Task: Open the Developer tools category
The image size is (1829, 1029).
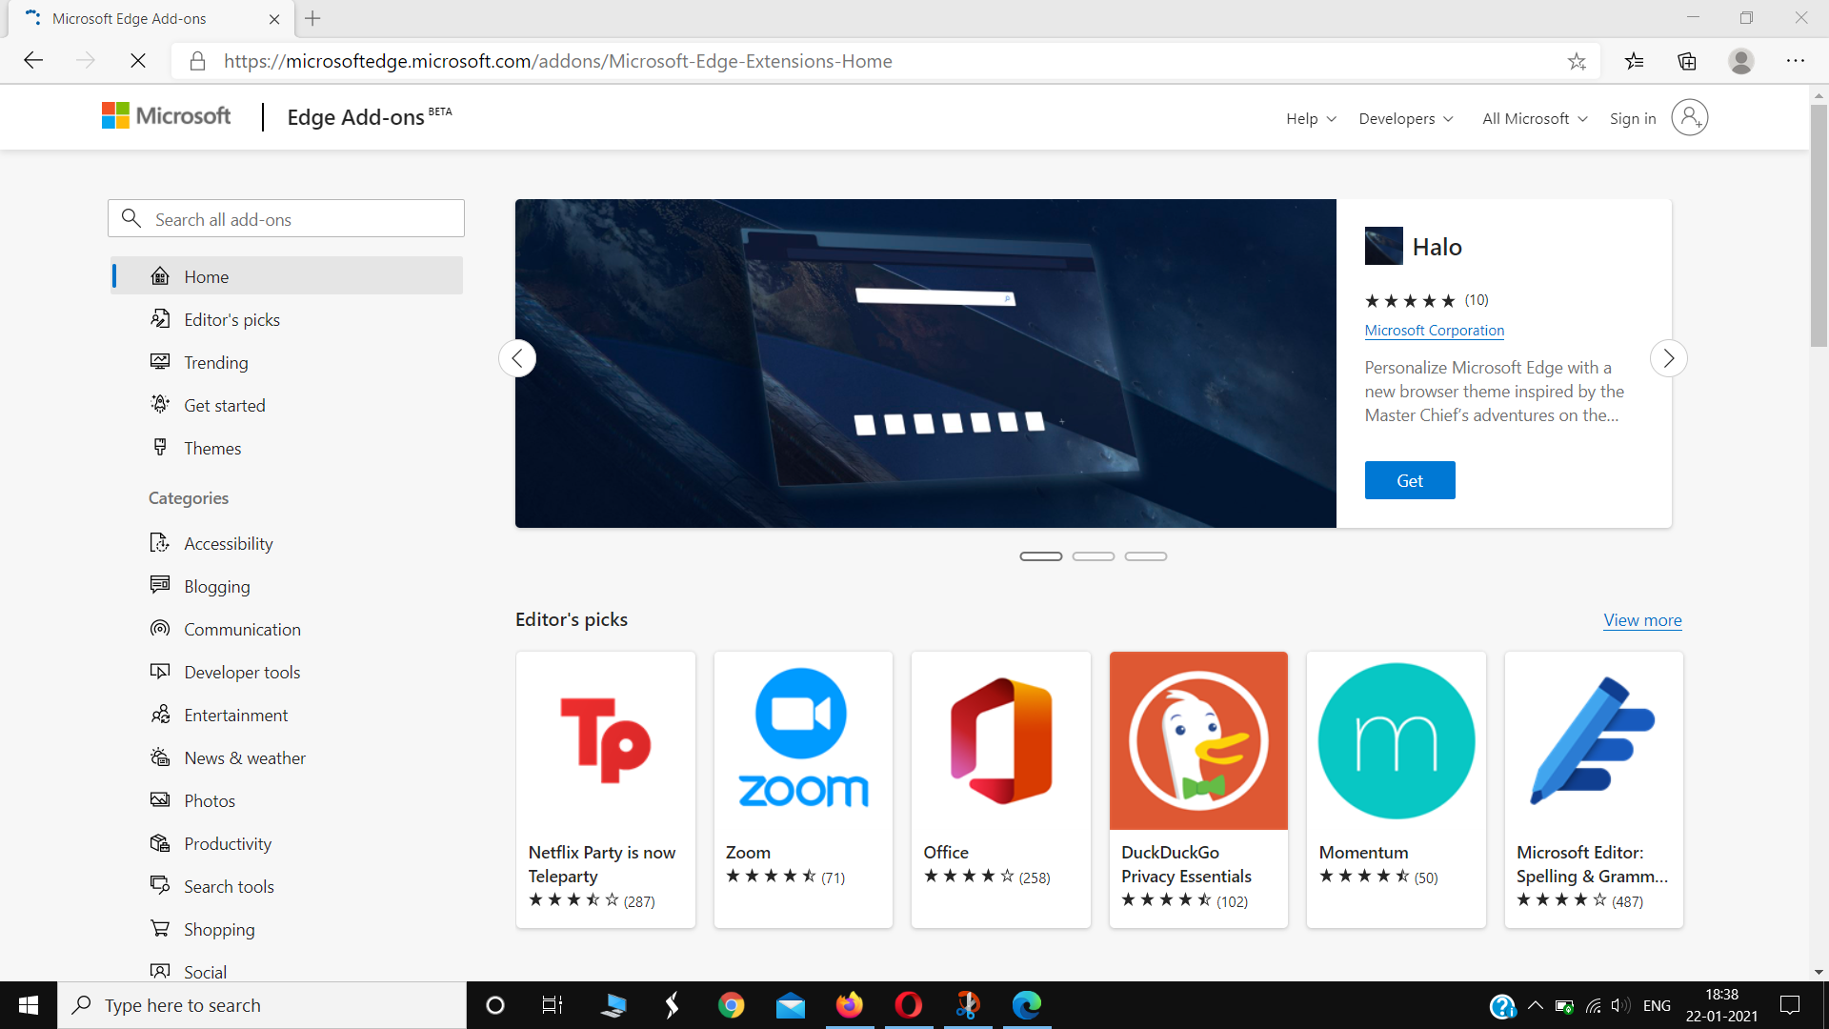Action: coord(242,672)
